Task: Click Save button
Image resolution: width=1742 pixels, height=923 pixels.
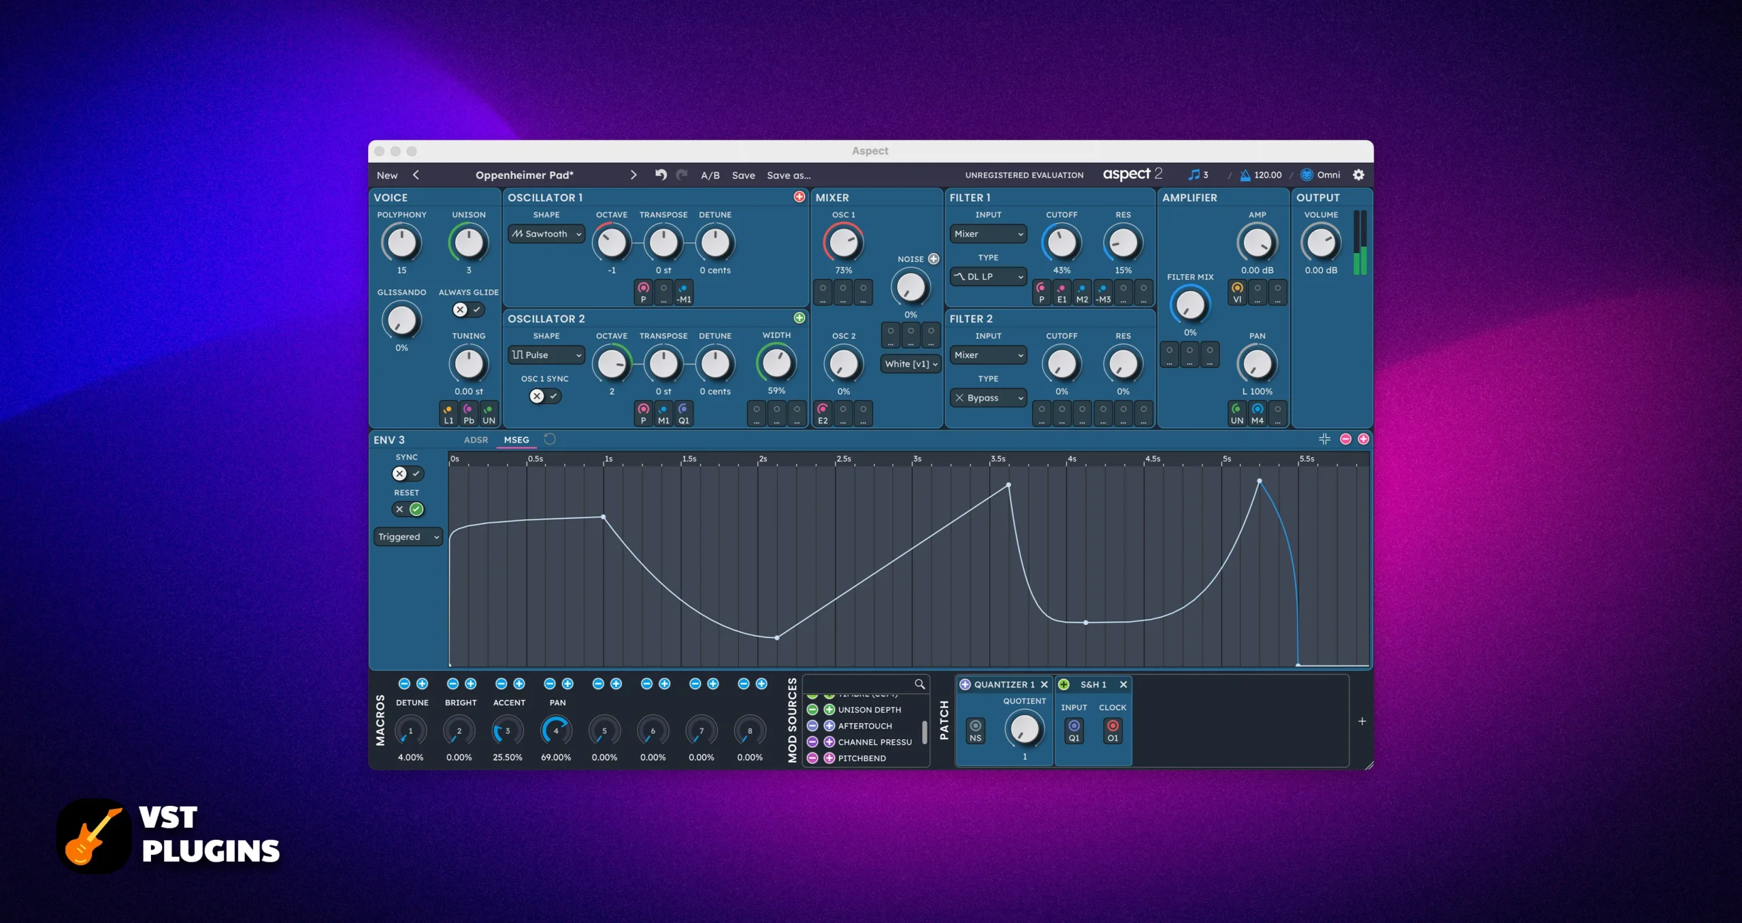Action: tap(743, 175)
